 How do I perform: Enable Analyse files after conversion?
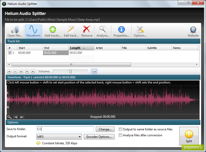tap(120, 135)
